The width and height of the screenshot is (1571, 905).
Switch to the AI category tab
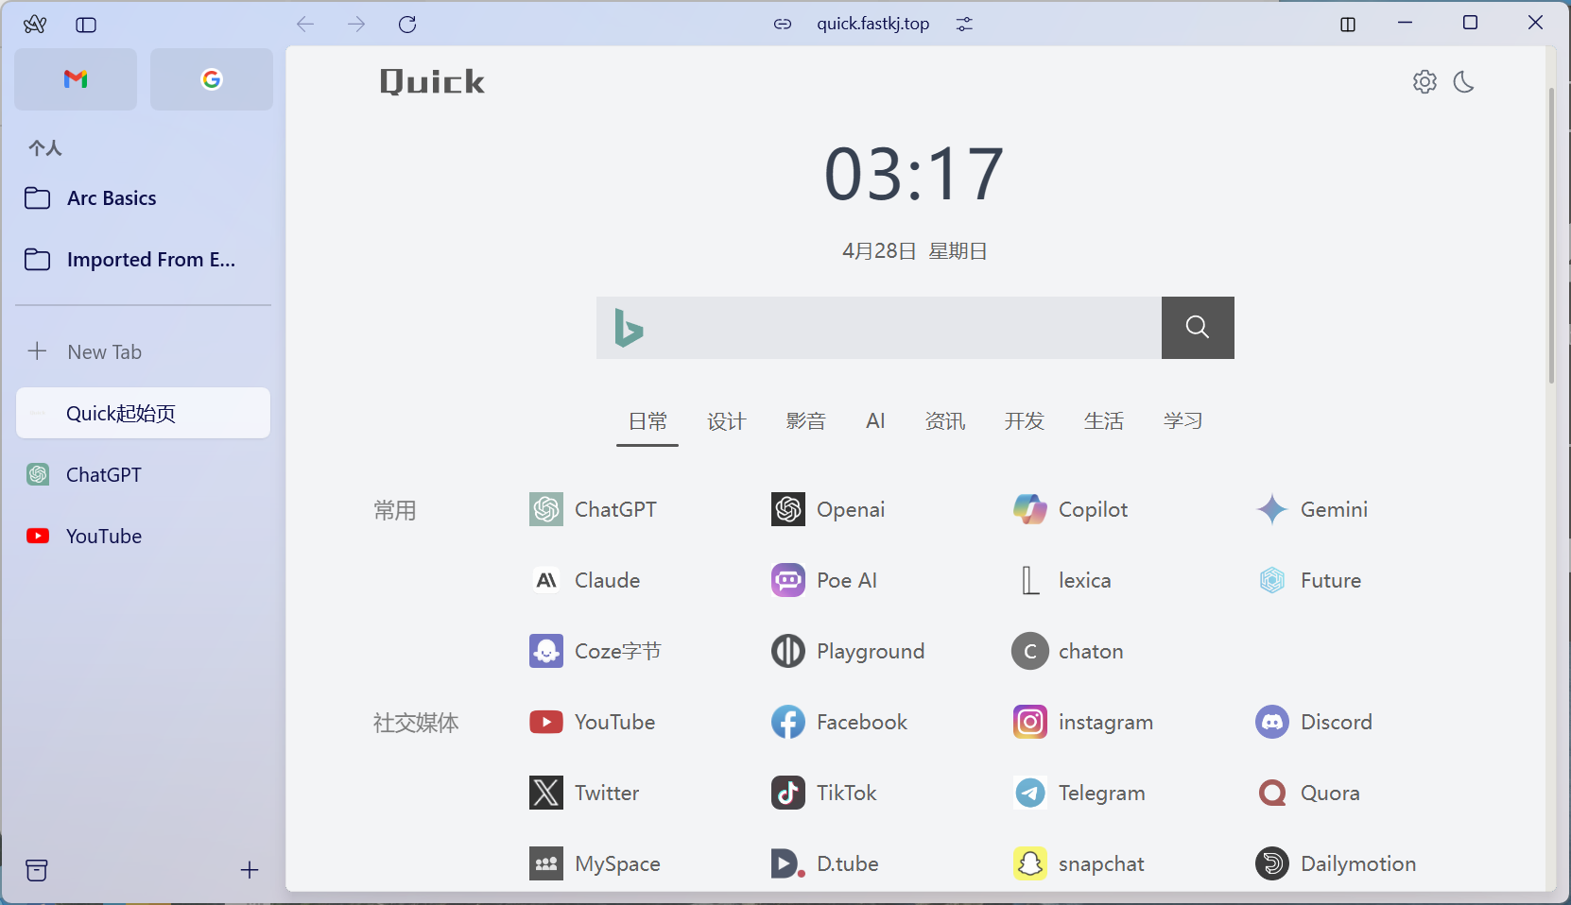875,421
